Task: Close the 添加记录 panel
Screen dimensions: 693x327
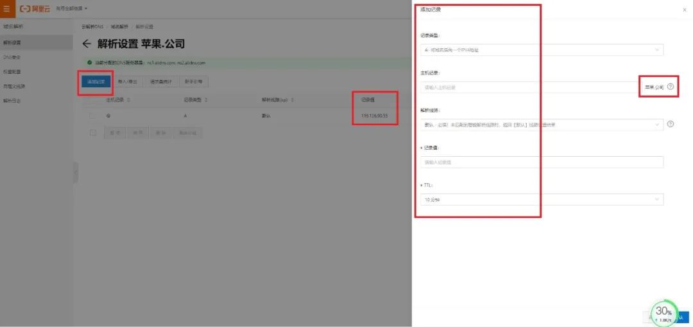Action: point(684,10)
